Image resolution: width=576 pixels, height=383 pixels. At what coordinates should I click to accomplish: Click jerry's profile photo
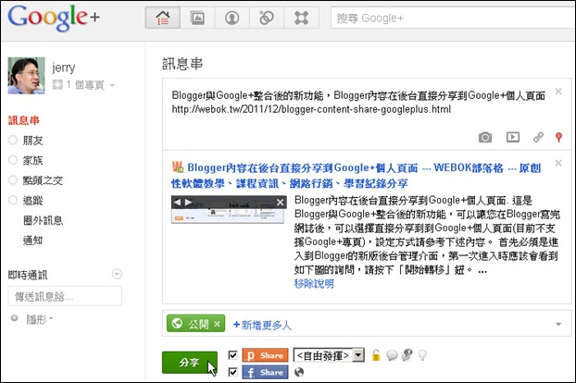[26, 76]
